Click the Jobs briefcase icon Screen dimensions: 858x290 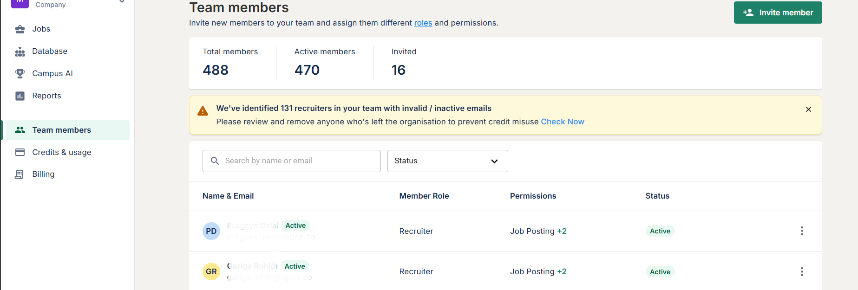pyautogui.click(x=20, y=29)
